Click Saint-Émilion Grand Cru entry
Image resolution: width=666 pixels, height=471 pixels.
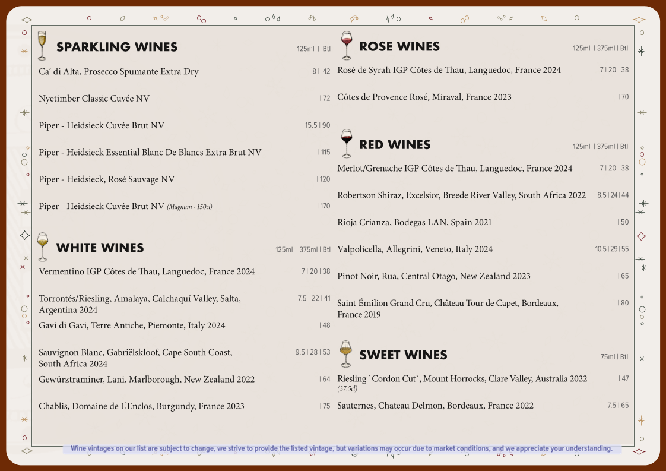pyautogui.click(x=448, y=309)
